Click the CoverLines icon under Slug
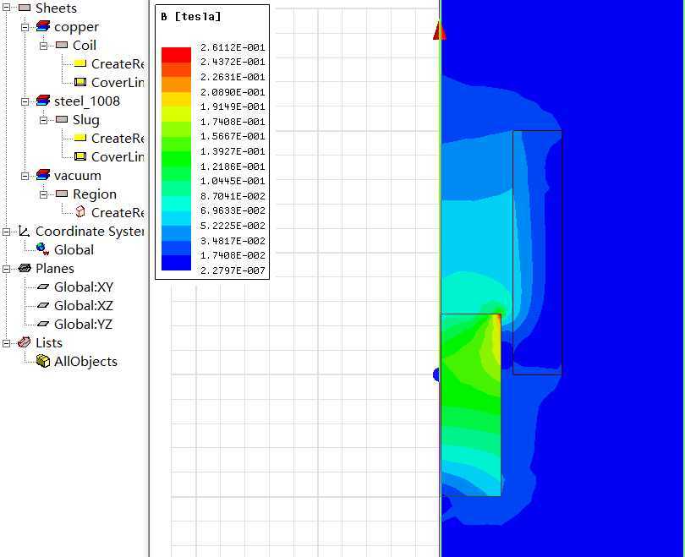Viewport: 685px width, 557px height. coord(80,156)
